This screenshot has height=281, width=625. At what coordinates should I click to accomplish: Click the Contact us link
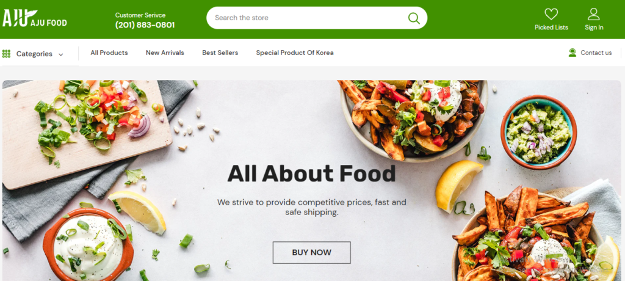pos(596,53)
